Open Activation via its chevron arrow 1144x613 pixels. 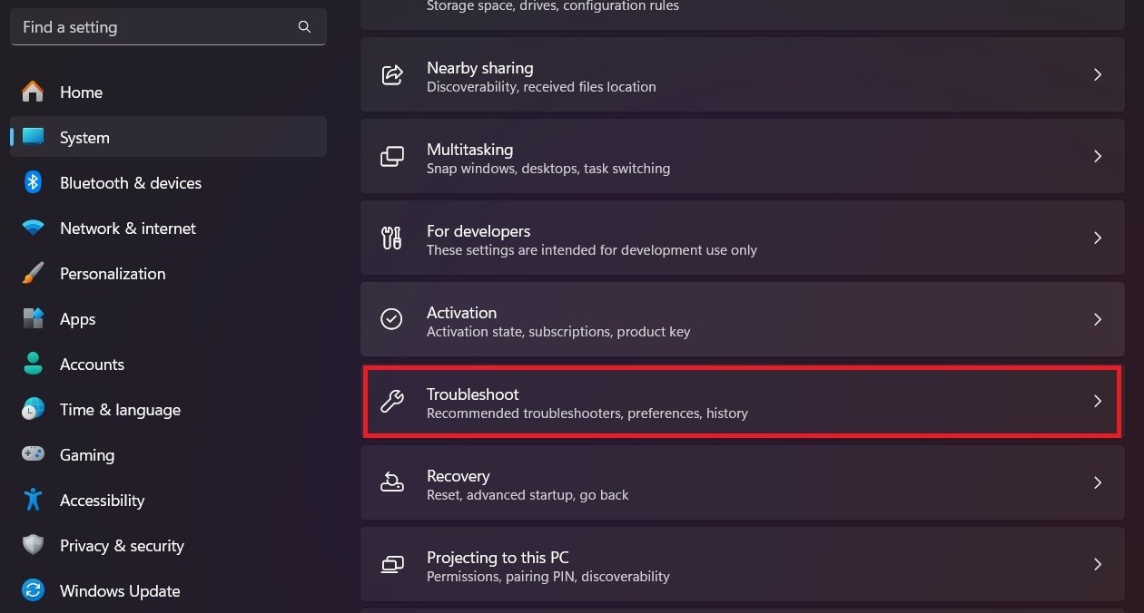pos(1098,319)
